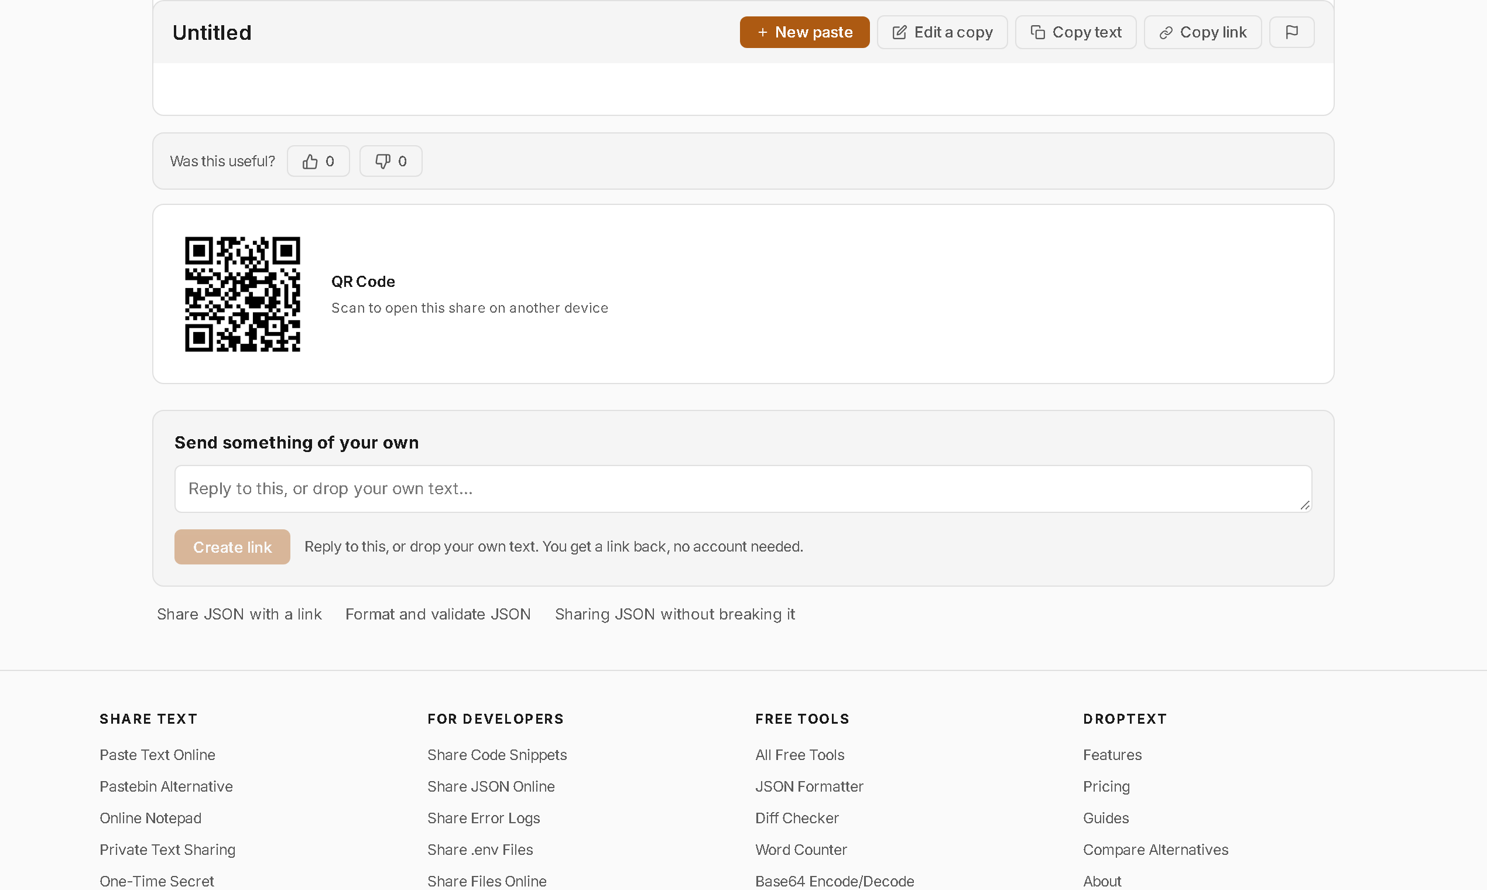Copy the paste text
The image size is (1487, 890).
click(1075, 32)
